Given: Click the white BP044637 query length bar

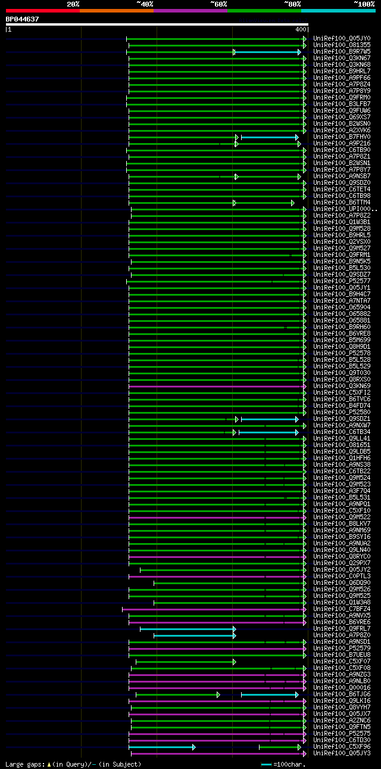Looking at the screenshot, I should (x=157, y=24).
